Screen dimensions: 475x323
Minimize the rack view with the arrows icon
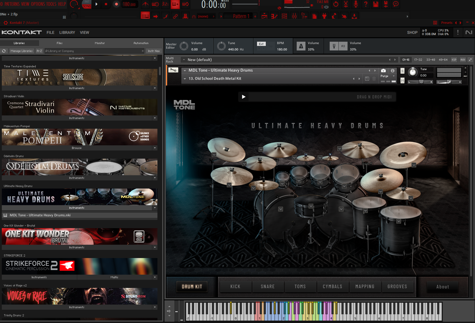pos(470,60)
